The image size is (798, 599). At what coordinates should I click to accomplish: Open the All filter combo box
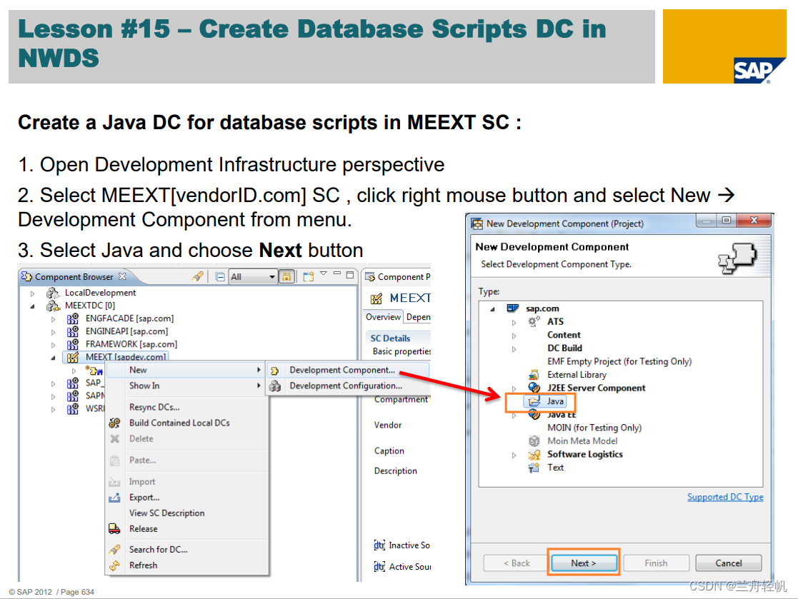[x=253, y=276]
